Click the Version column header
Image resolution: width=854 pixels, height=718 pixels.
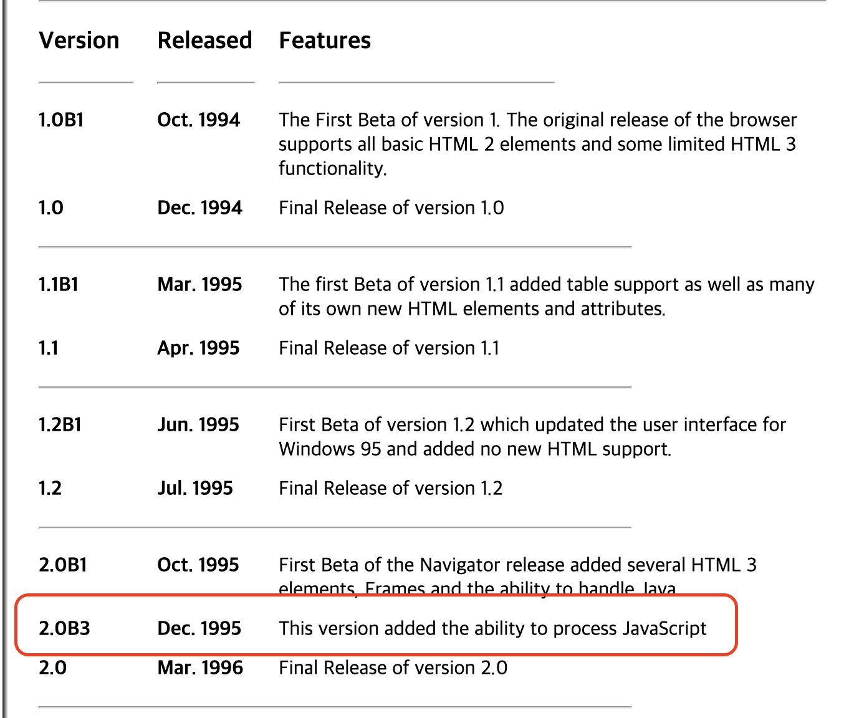(79, 41)
